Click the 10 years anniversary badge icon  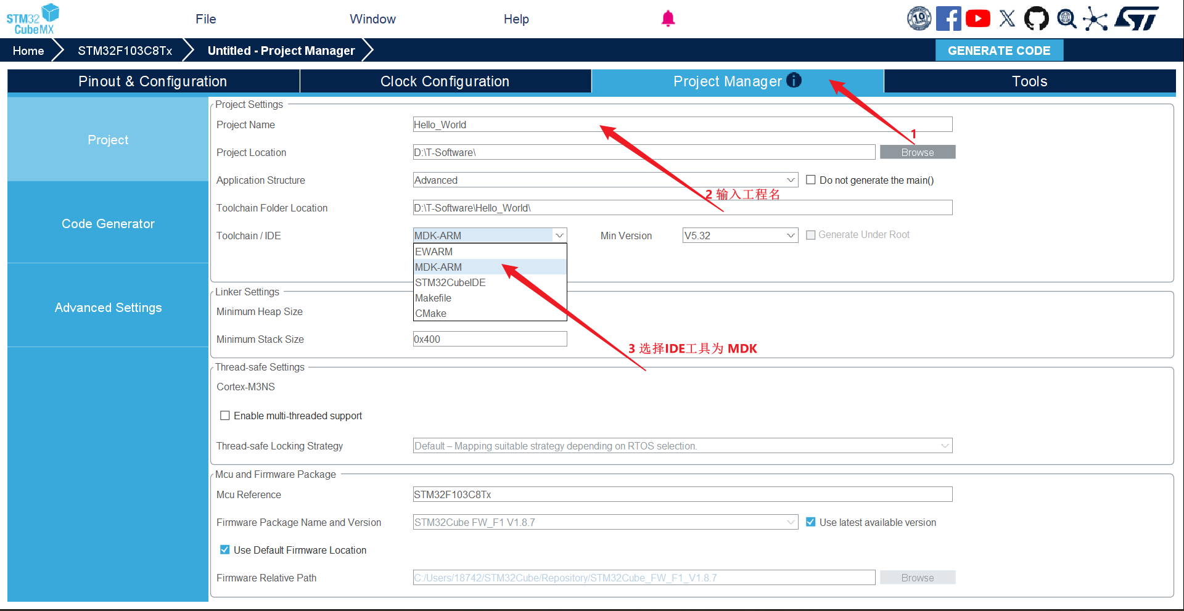coord(919,18)
